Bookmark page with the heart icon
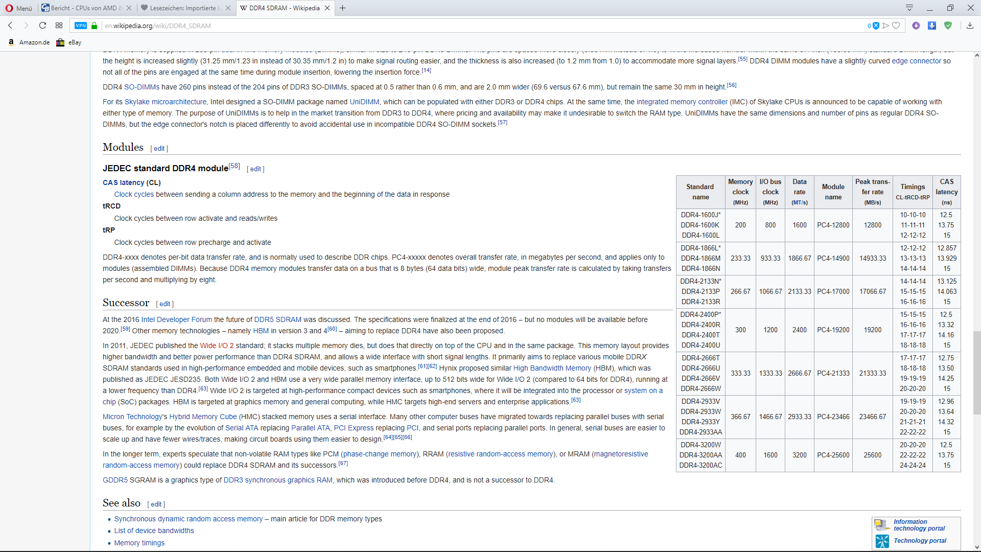 click(x=896, y=26)
